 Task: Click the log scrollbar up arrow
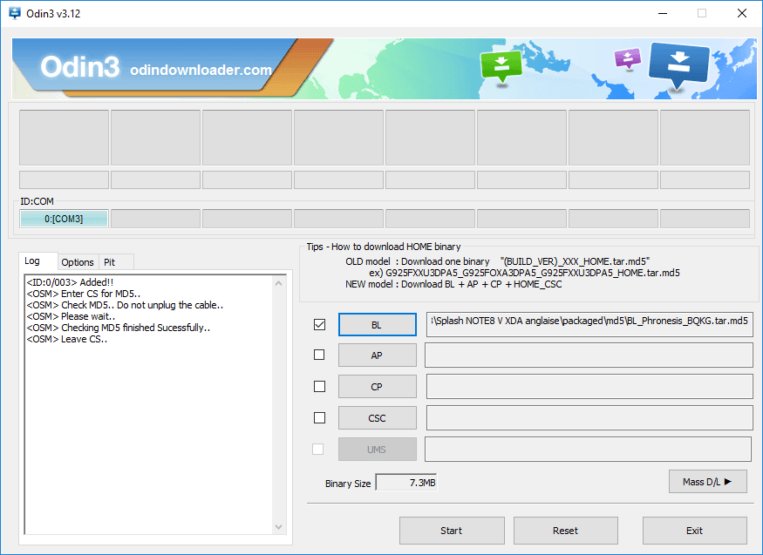point(278,283)
